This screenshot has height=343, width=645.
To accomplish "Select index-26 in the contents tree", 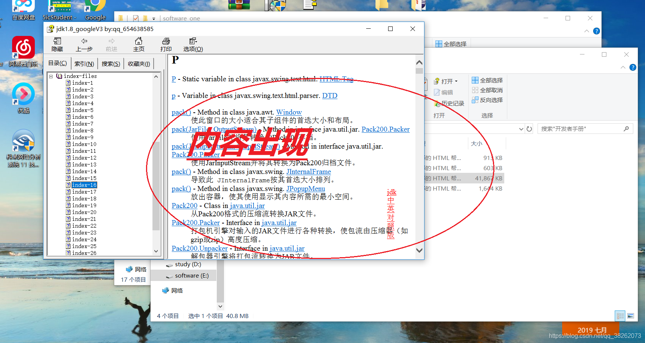I will [x=84, y=253].
